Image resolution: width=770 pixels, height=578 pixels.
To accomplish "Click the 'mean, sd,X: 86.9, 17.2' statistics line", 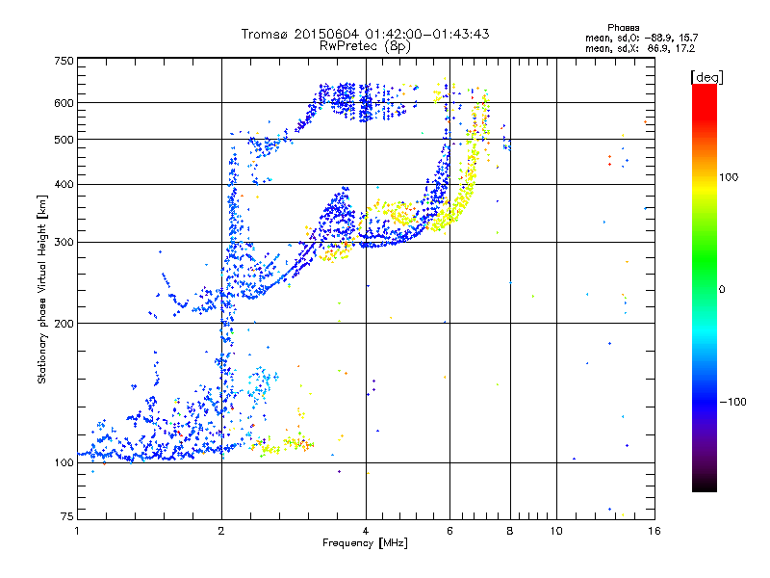I will coord(640,48).
